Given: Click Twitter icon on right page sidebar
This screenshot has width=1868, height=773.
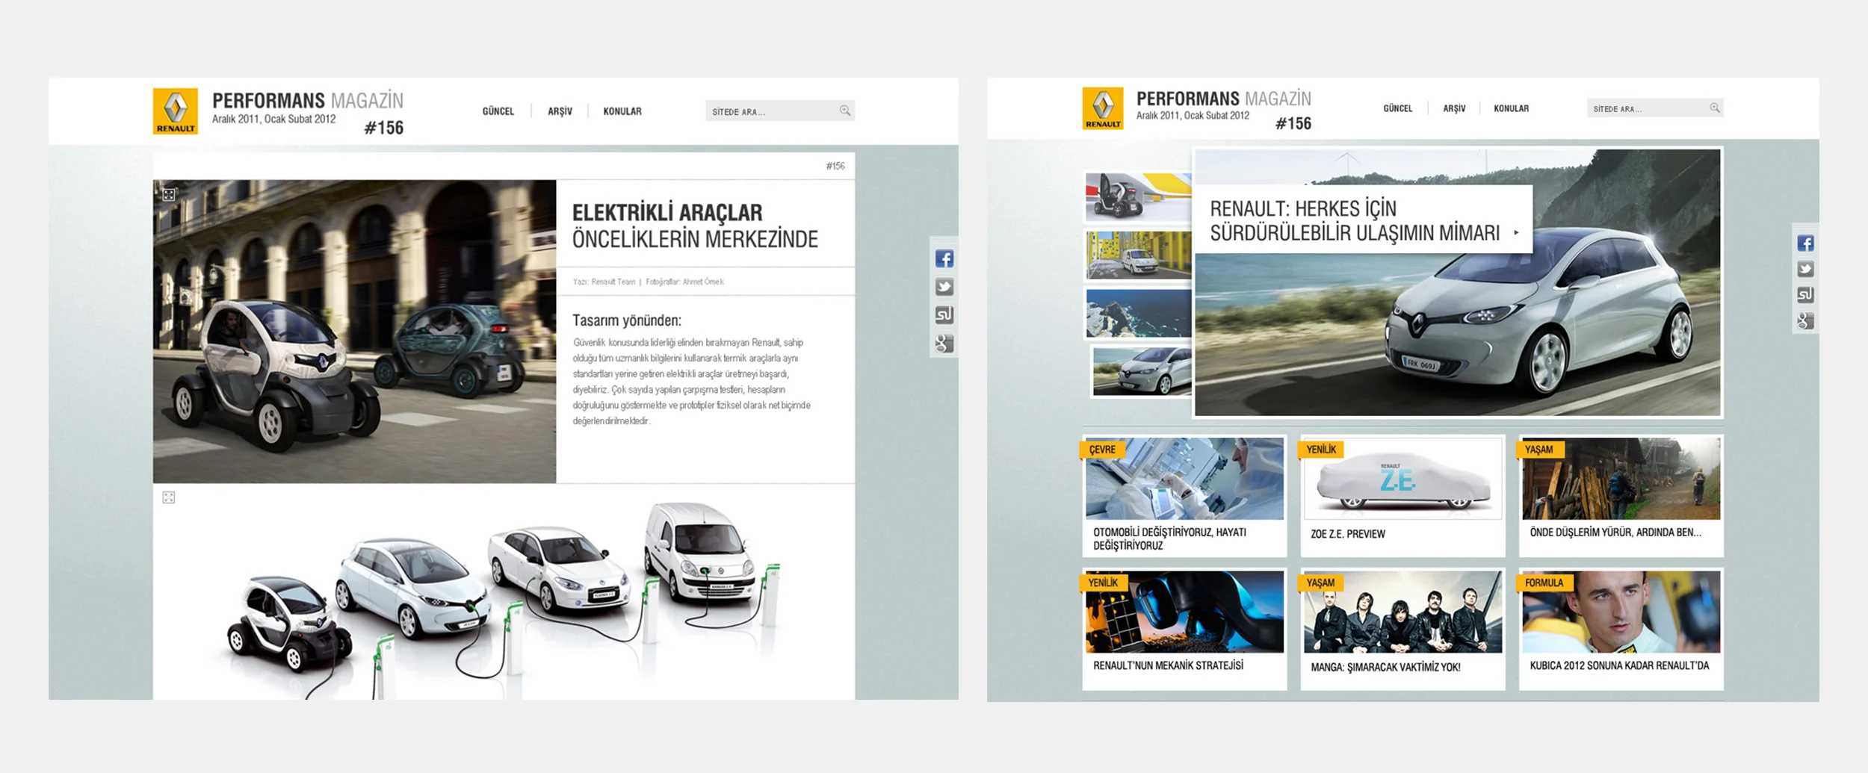Looking at the screenshot, I should [1805, 269].
